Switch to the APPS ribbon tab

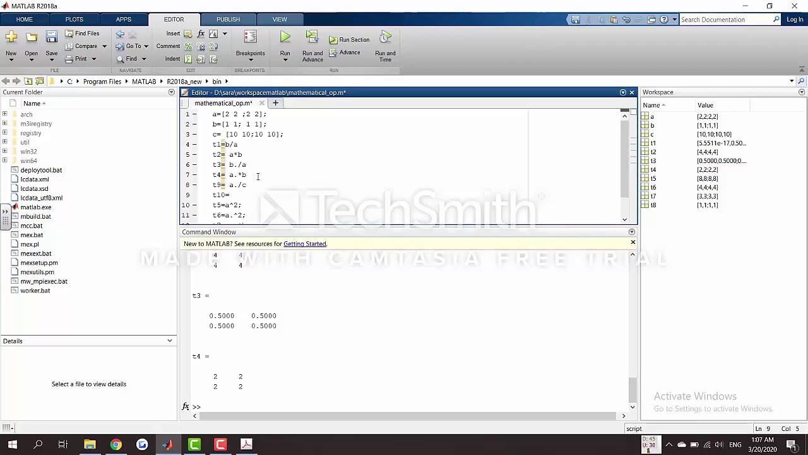click(124, 19)
